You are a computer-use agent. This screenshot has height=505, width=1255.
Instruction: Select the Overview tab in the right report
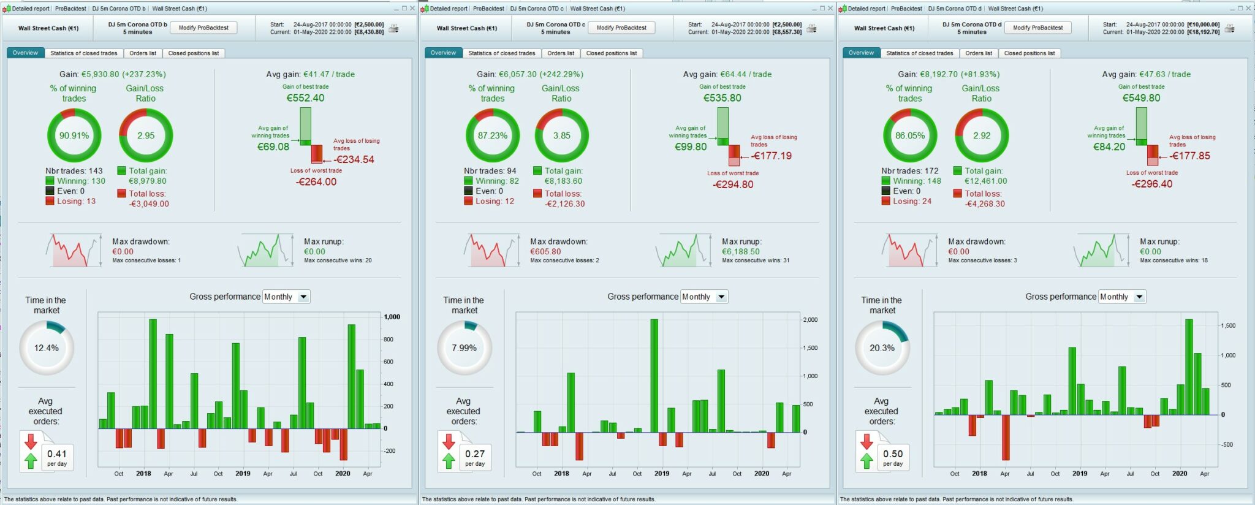coord(861,53)
